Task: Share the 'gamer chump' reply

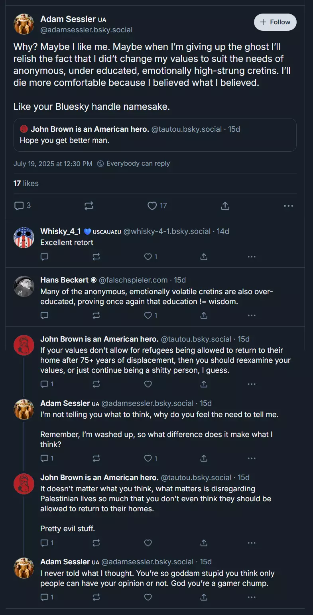Action: point(204,597)
